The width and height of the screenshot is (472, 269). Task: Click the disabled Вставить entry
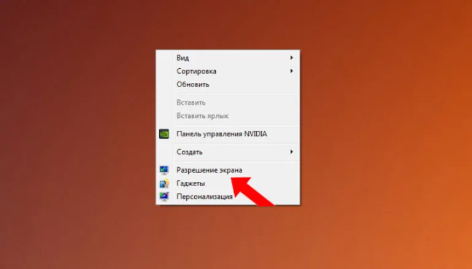pos(227,103)
